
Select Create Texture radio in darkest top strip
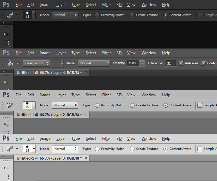pyautogui.click(x=132, y=15)
